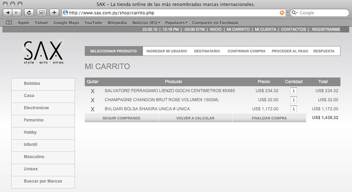Open Buscar por Marcas
352x192 pixels.
click(x=43, y=182)
